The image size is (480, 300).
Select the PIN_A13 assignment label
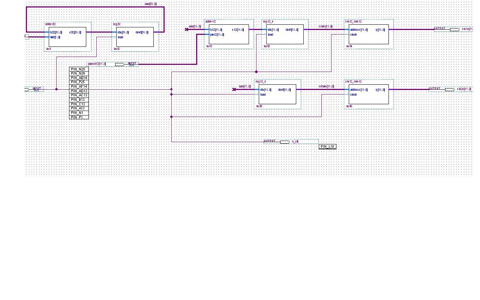coord(79,108)
